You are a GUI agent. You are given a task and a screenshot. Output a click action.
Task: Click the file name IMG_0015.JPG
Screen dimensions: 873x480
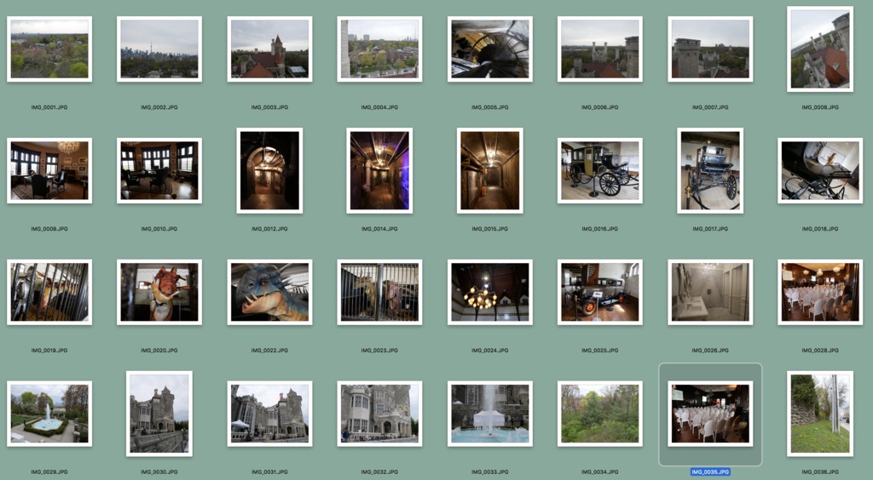tap(490, 229)
